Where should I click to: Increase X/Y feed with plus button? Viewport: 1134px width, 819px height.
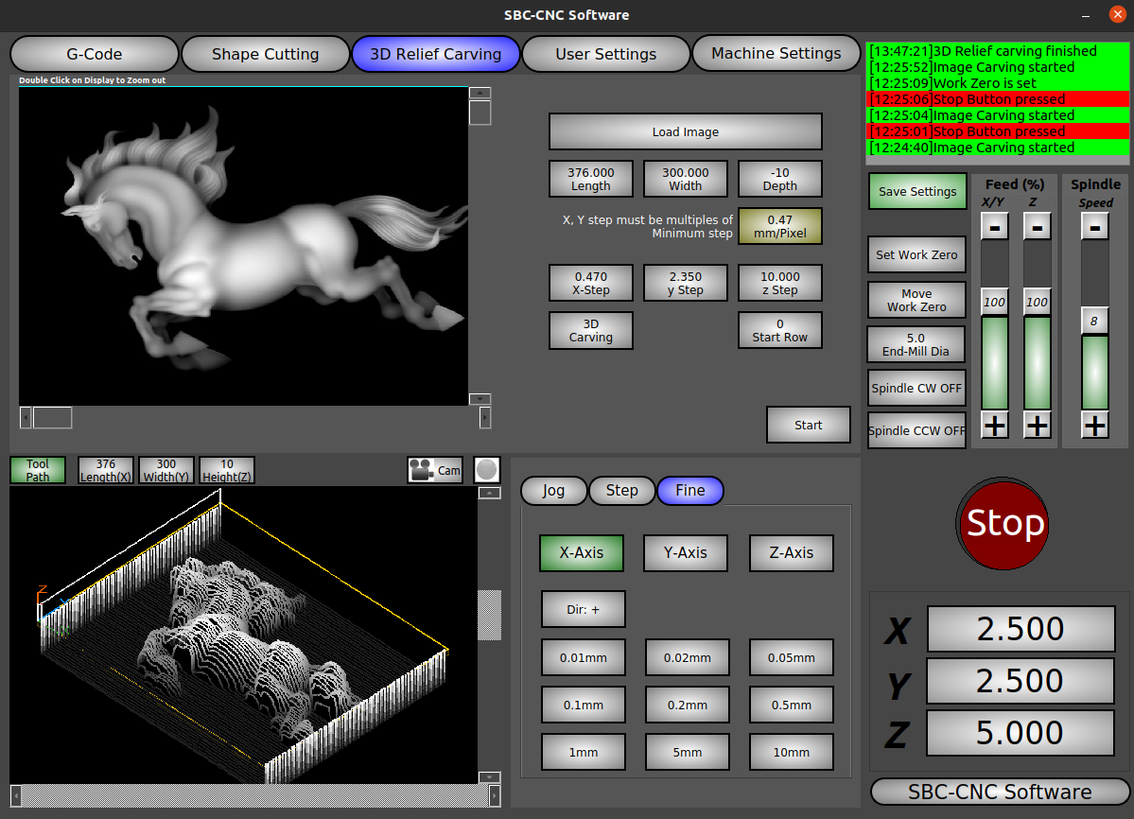click(x=994, y=426)
